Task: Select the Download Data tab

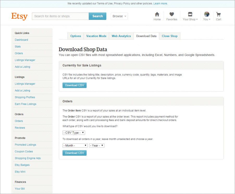Action: click(146, 36)
